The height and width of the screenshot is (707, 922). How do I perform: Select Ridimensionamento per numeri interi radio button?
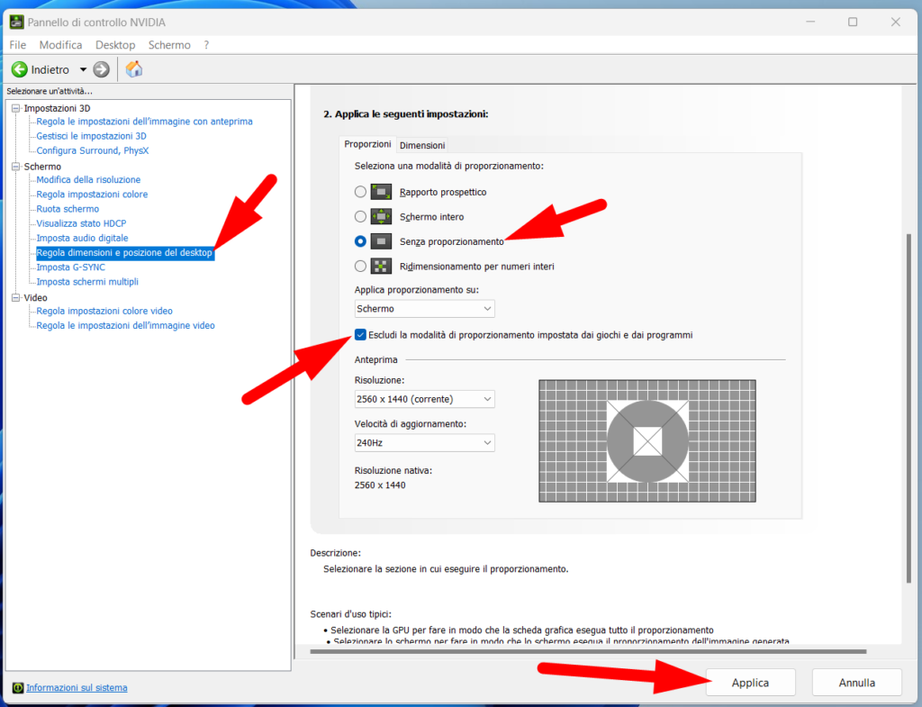click(360, 267)
